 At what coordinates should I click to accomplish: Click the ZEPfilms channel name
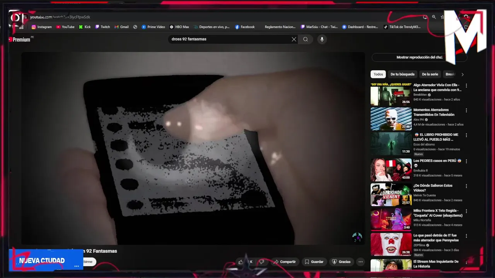[420, 245]
